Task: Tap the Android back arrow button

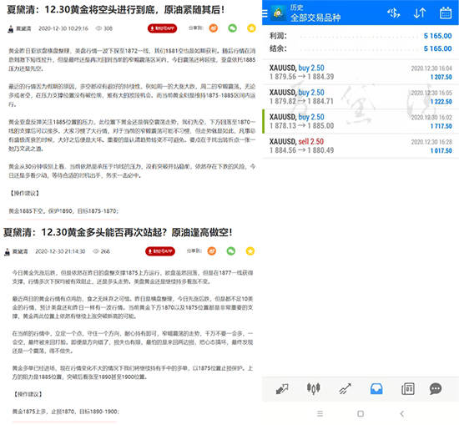Action: (x=402, y=413)
